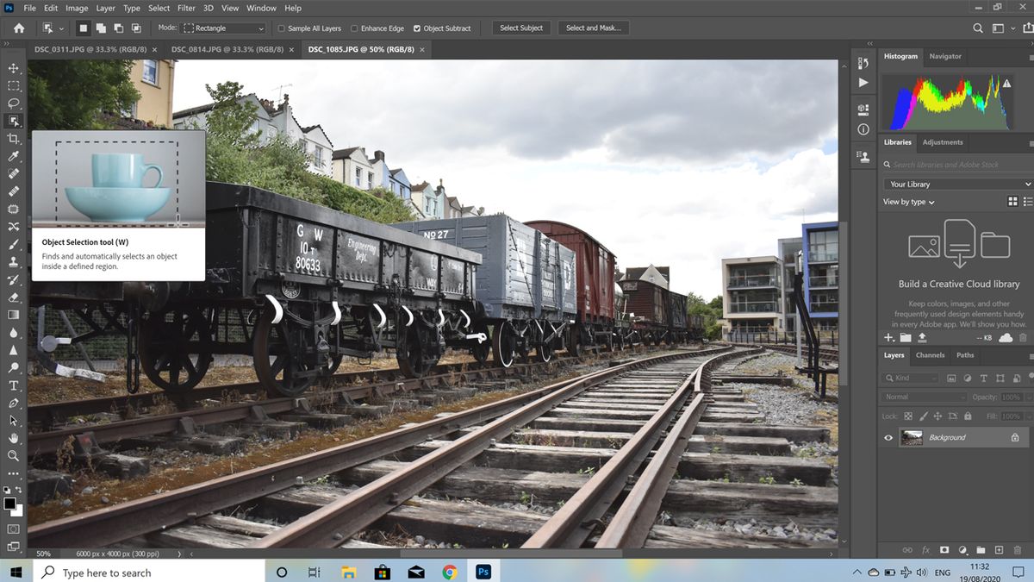Viewport: 1034px width, 582px height.
Task: Select the Crop tool
Action: [13, 138]
